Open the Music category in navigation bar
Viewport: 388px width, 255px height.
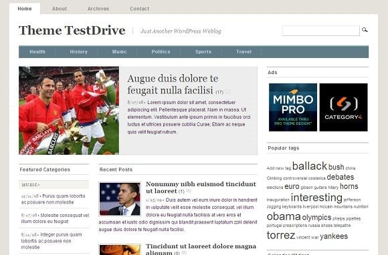click(x=120, y=51)
